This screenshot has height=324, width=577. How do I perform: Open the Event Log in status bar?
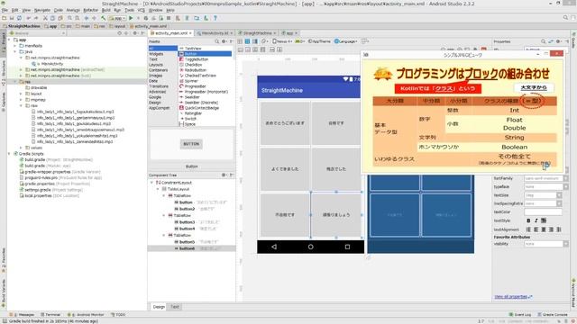[x=520, y=314]
